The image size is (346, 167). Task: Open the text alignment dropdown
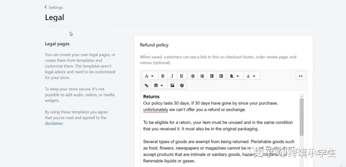[235, 76]
